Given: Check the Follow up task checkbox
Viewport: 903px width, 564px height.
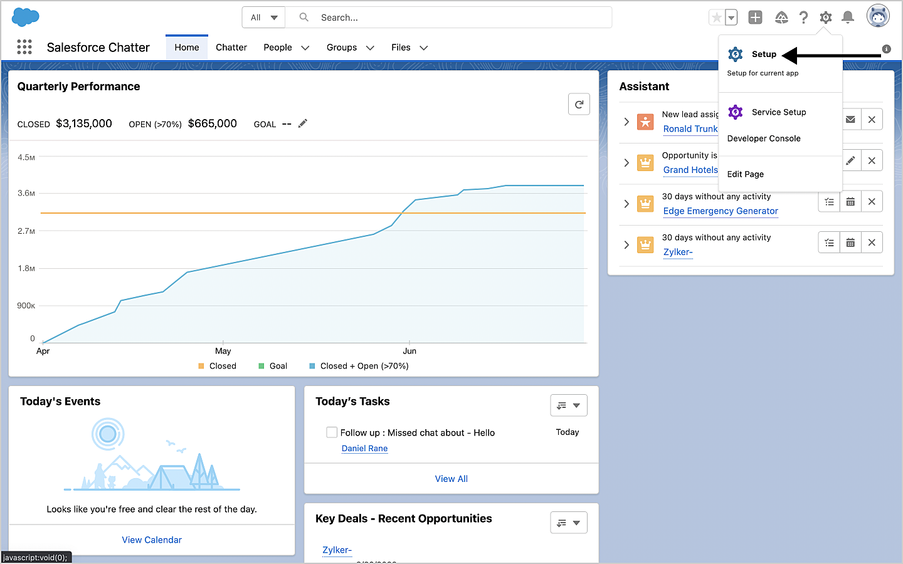Looking at the screenshot, I should click(x=332, y=432).
